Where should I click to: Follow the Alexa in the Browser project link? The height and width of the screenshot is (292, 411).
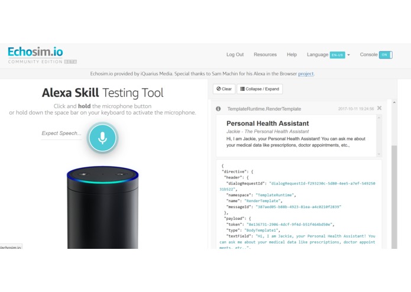coord(306,74)
